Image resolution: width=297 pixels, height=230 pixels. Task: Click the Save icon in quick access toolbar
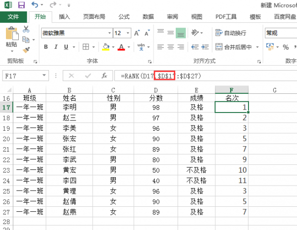click(21, 5)
